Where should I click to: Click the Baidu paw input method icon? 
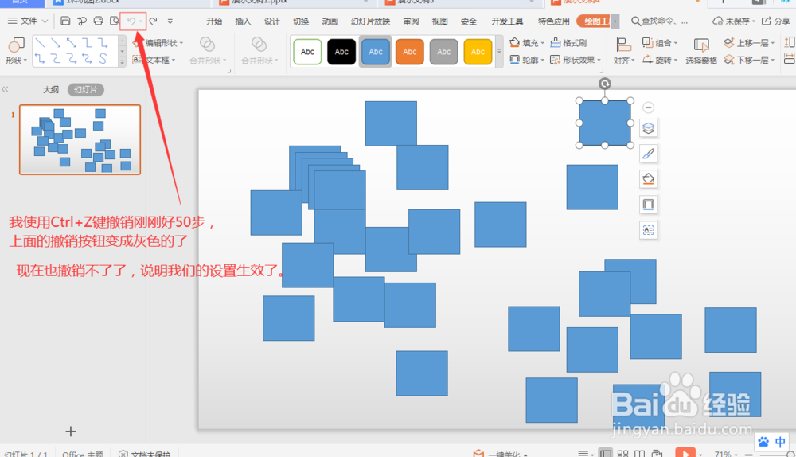click(x=763, y=442)
